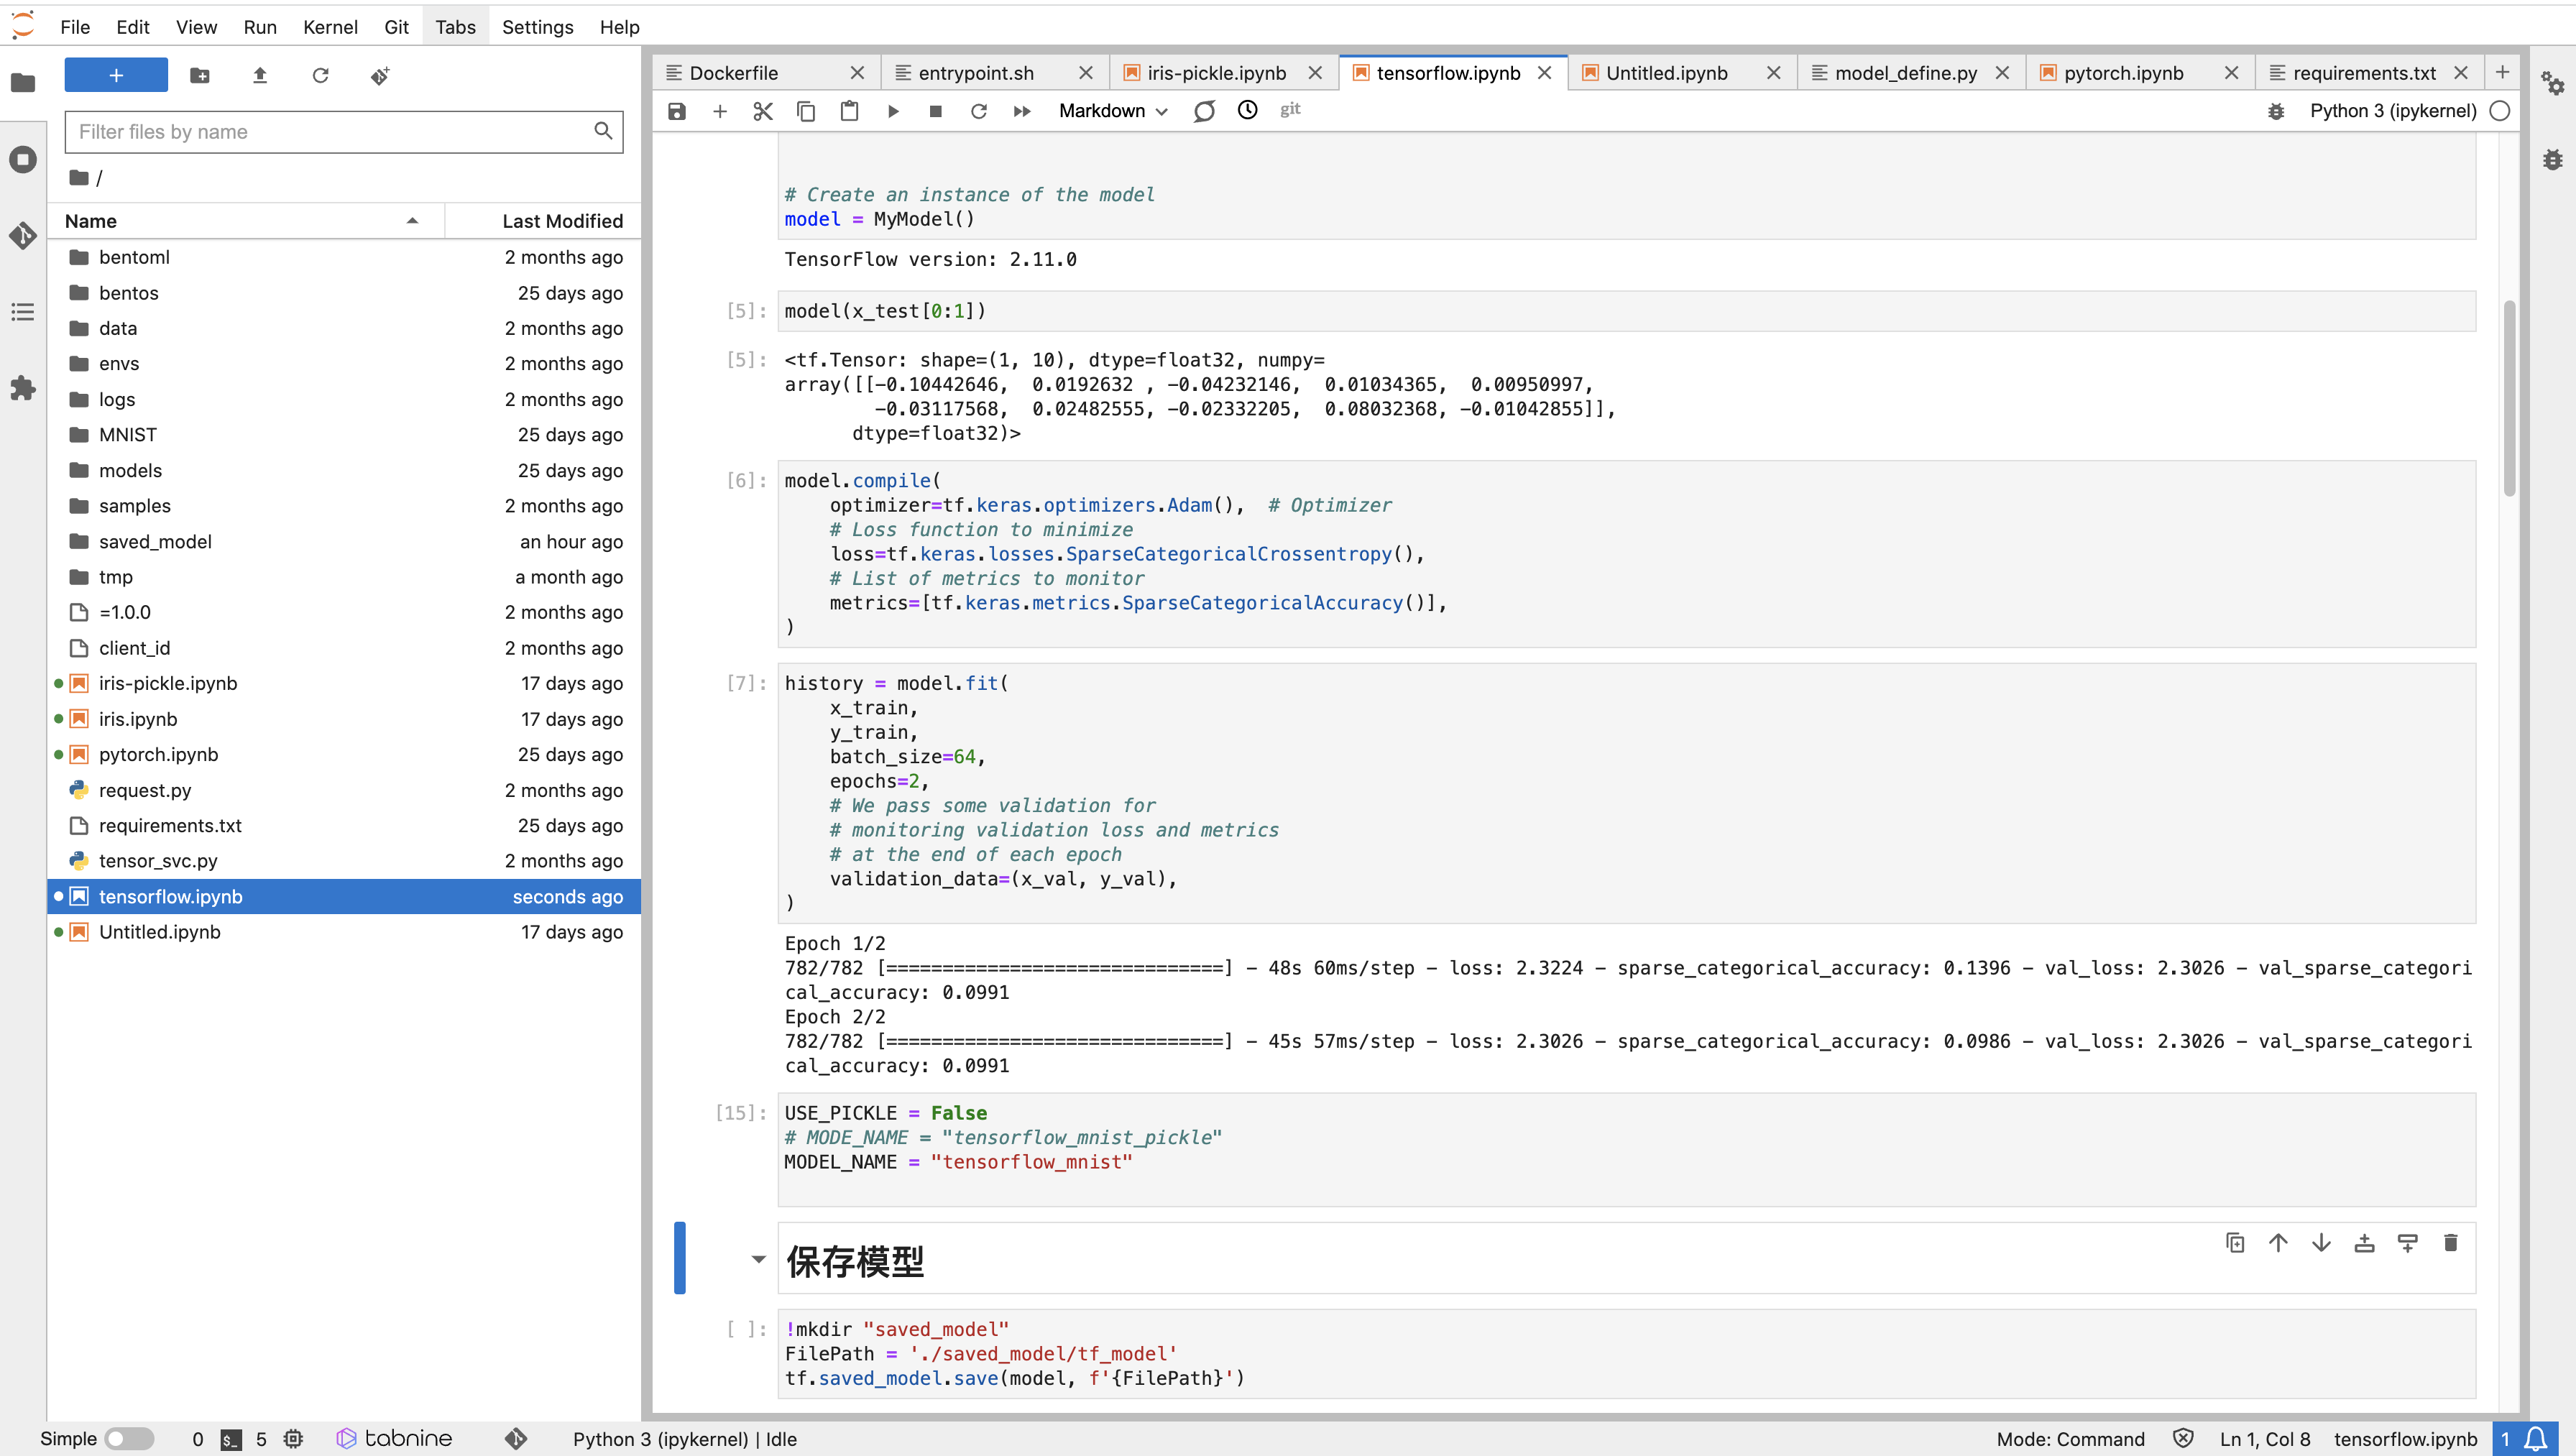This screenshot has height=1456, width=2576.
Task: Save the notebook with the disk icon
Action: tap(677, 111)
